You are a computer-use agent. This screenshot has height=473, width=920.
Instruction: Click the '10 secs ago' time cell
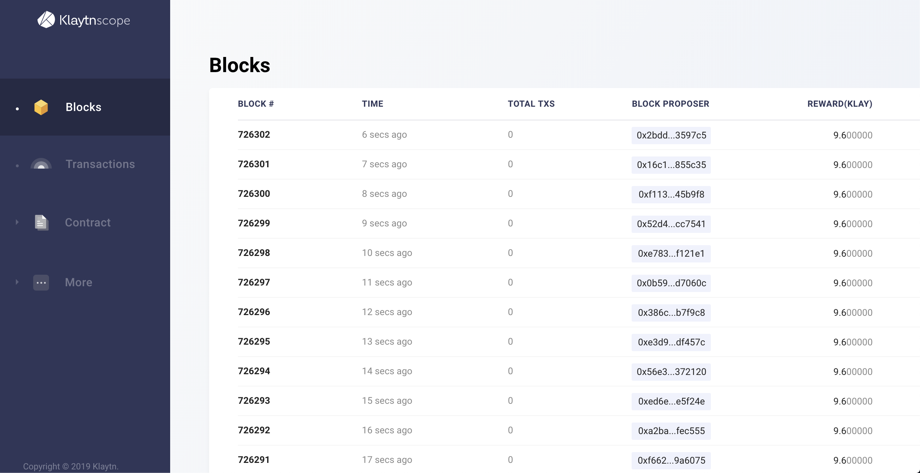387,253
